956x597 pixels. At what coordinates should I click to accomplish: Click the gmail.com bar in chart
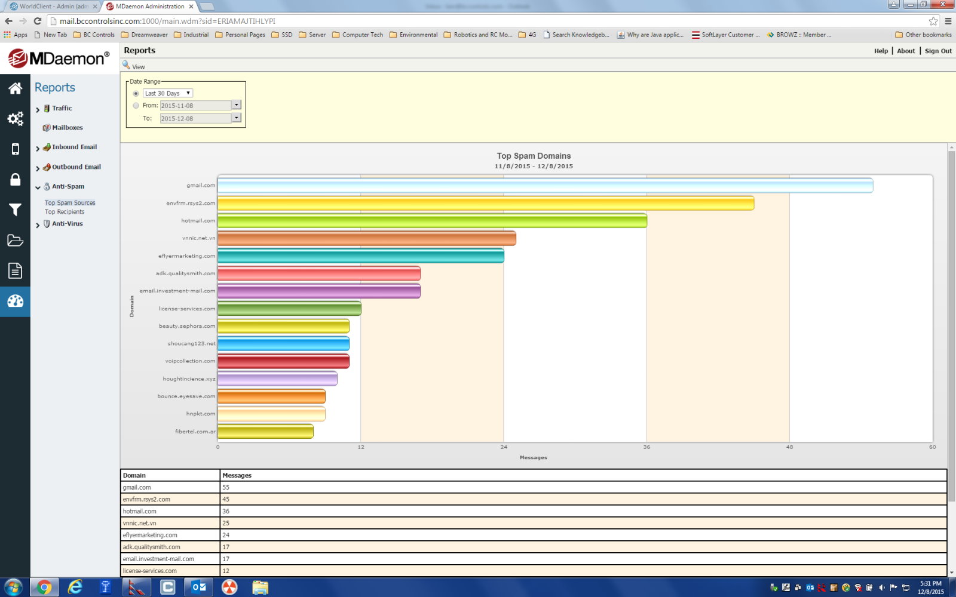544,186
